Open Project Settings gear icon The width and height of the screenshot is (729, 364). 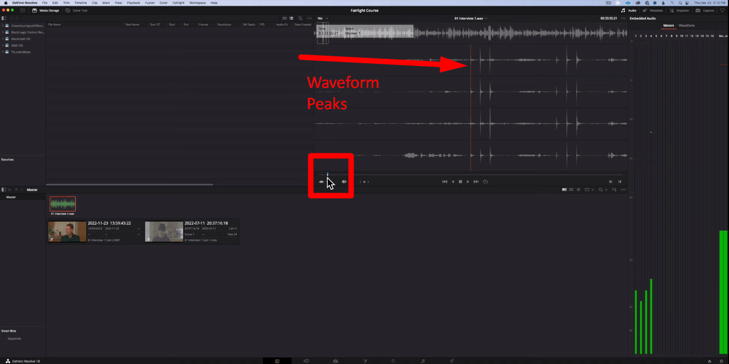[721, 361]
